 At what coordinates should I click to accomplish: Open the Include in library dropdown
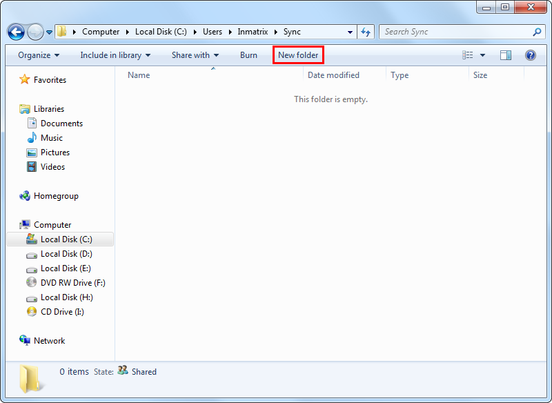pos(115,55)
